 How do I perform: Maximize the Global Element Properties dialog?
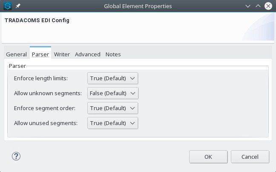coord(258,6)
